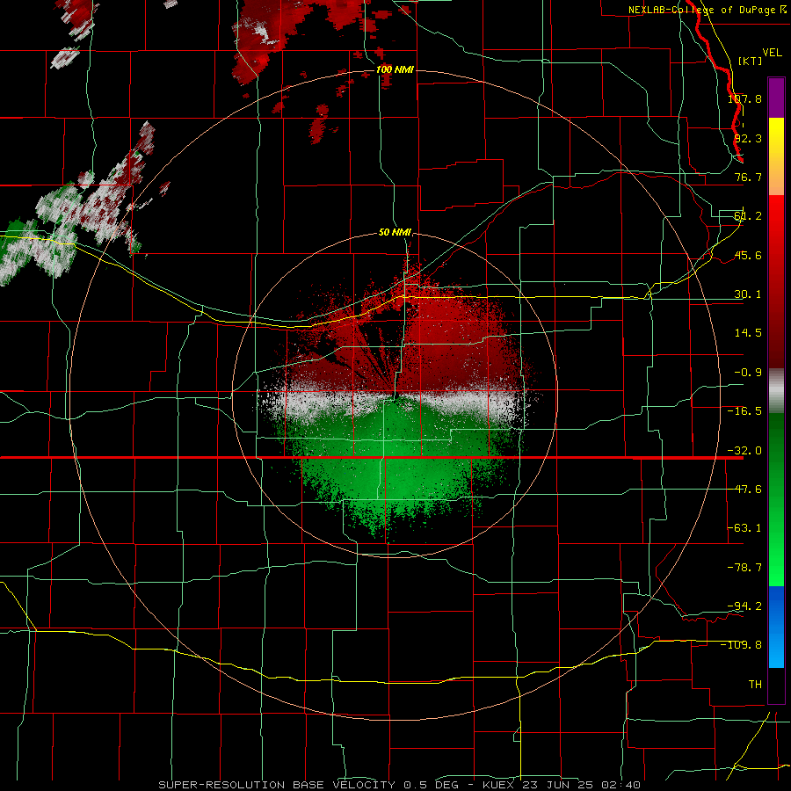
Task: Click the 50 NMI range ring label
Action: click(x=395, y=233)
